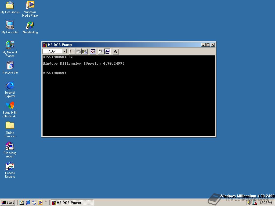The width and height of the screenshot is (275, 206).
Task: Launch Internet Explorer from Quick Launch
Action: point(28,203)
